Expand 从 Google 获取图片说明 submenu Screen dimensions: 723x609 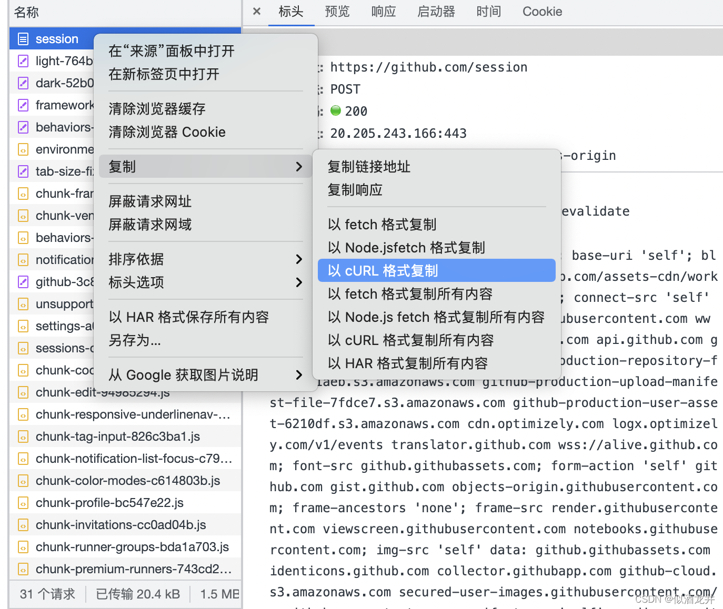(x=206, y=375)
